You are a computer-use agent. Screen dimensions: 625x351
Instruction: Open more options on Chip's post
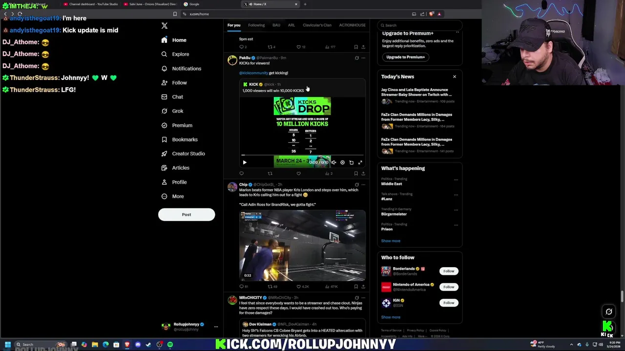click(x=363, y=185)
